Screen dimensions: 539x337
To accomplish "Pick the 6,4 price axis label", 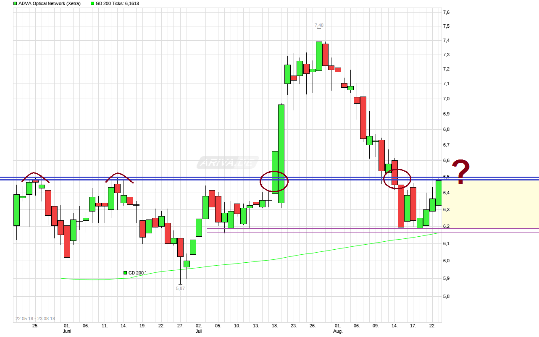I will [446, 193].
